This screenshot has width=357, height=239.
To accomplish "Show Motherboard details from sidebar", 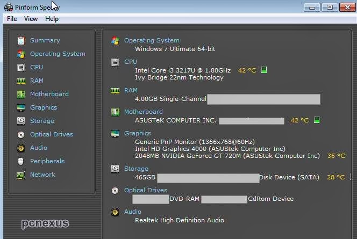I will click(x=49, y=94).
